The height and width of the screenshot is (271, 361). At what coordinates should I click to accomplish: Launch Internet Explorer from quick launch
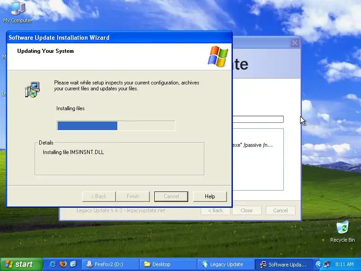tap(52, 264)
